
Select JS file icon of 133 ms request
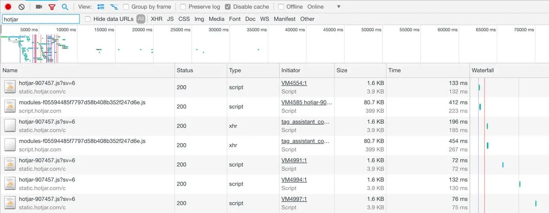pos(10,87)
